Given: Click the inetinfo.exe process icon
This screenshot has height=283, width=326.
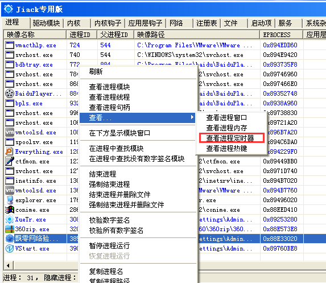Looking at the screenshot, I should [9, 181].
